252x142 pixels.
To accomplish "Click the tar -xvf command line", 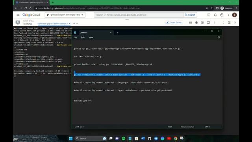I will click(88, 56).
